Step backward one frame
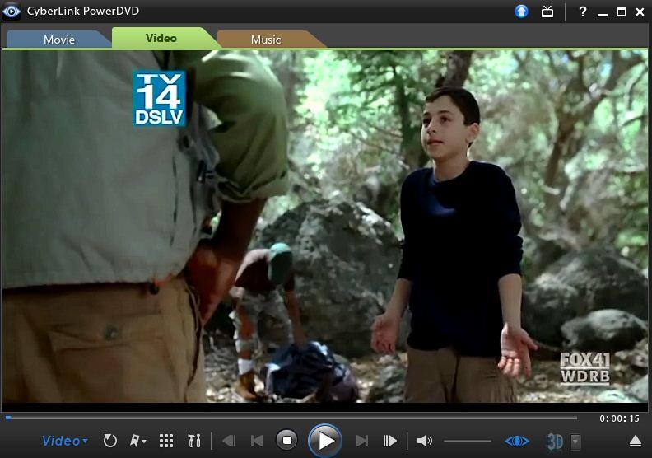This screenshot has height=458, width=652. click(229, 441)
